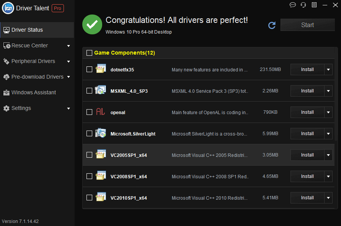
Task: Tick the Microsoft.SilverLight checkbox
Action: coord(90,133)
